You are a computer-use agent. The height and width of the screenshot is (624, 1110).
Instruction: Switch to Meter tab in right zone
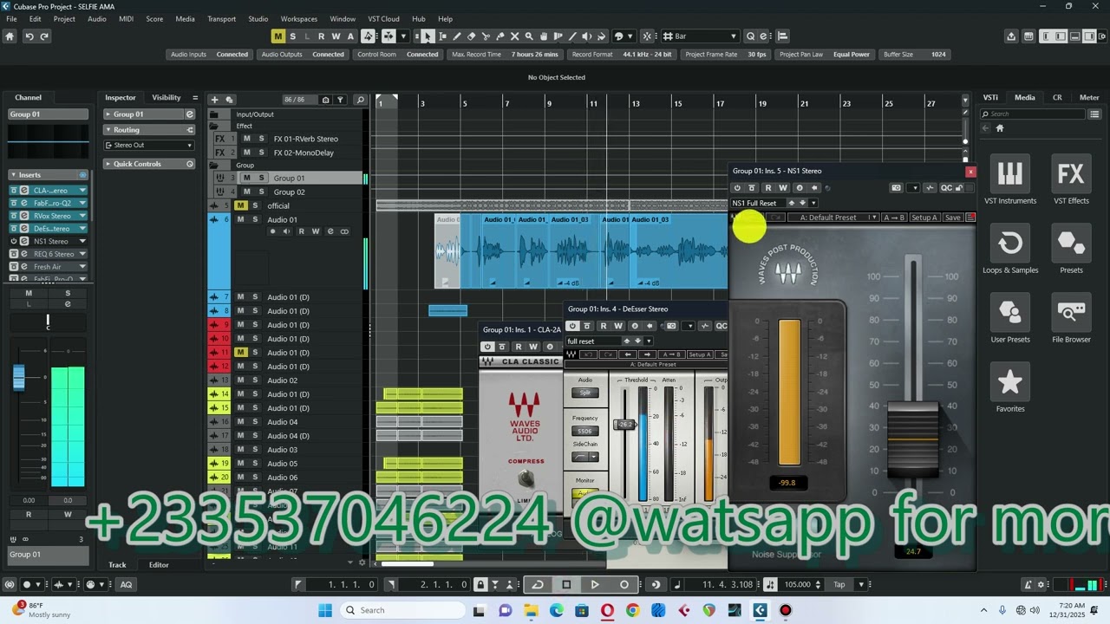click(x=1089, y=98)
